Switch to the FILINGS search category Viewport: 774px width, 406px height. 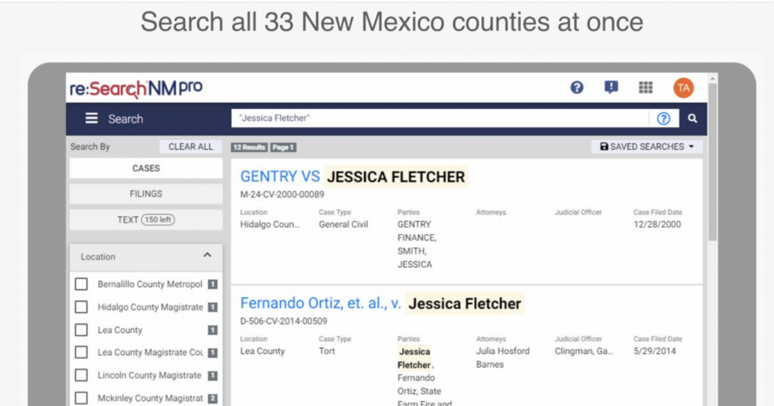(145, 193)
